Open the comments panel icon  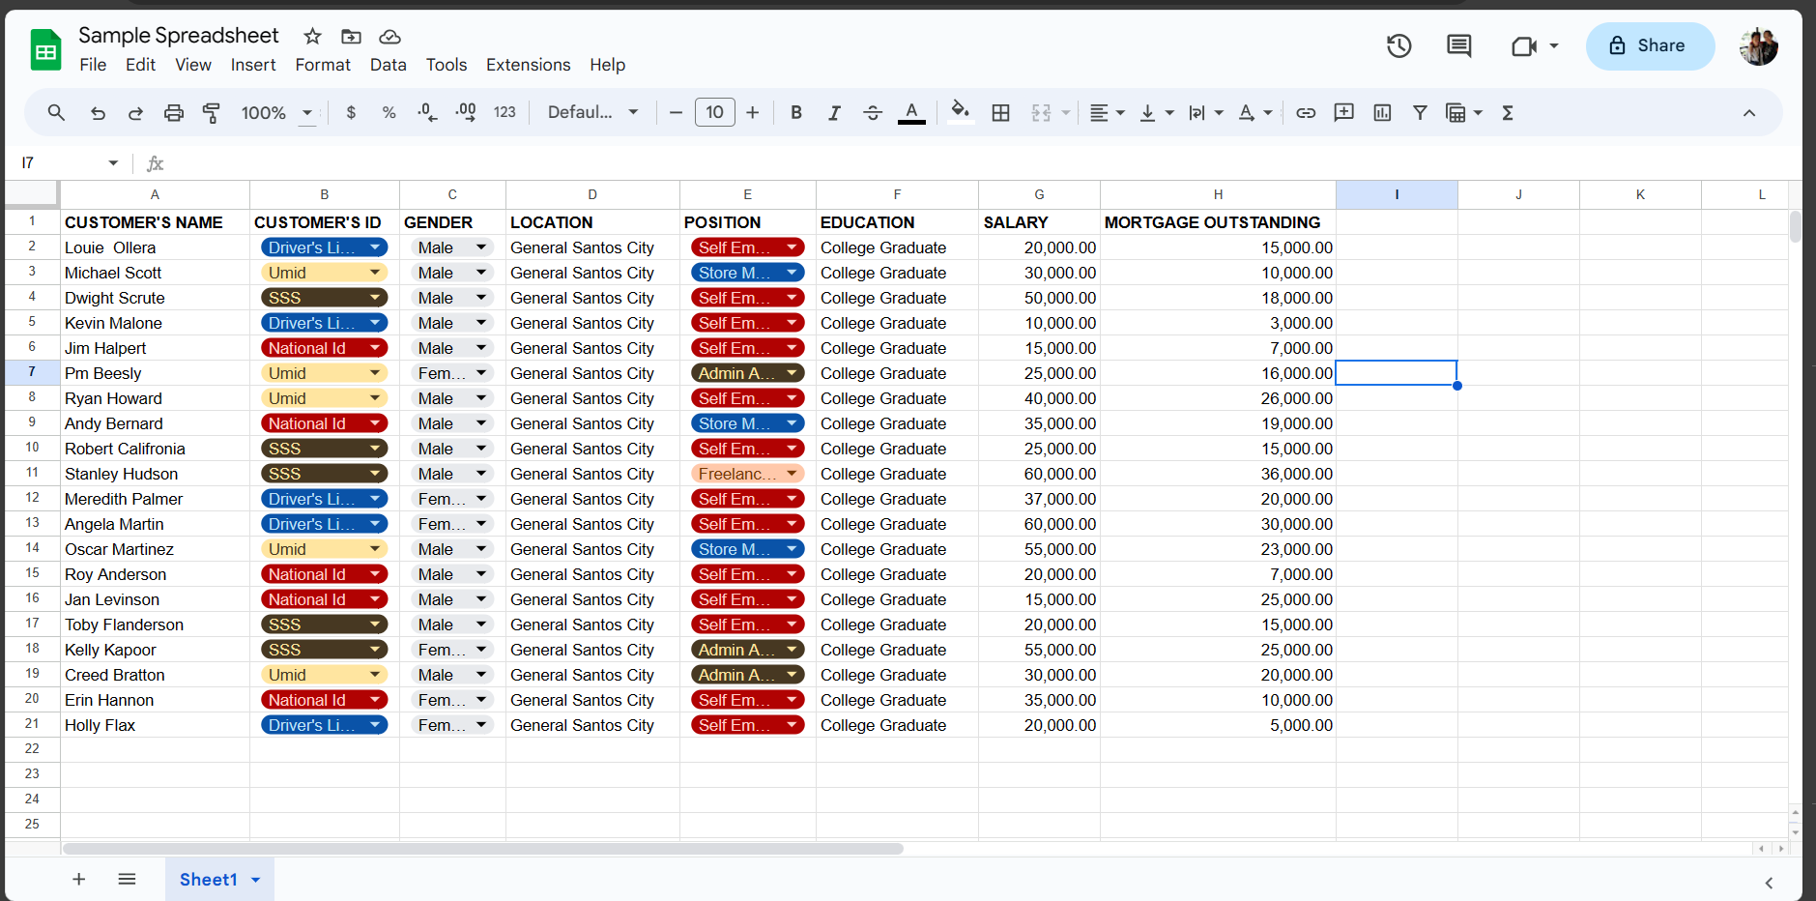tap(1458, 46)
